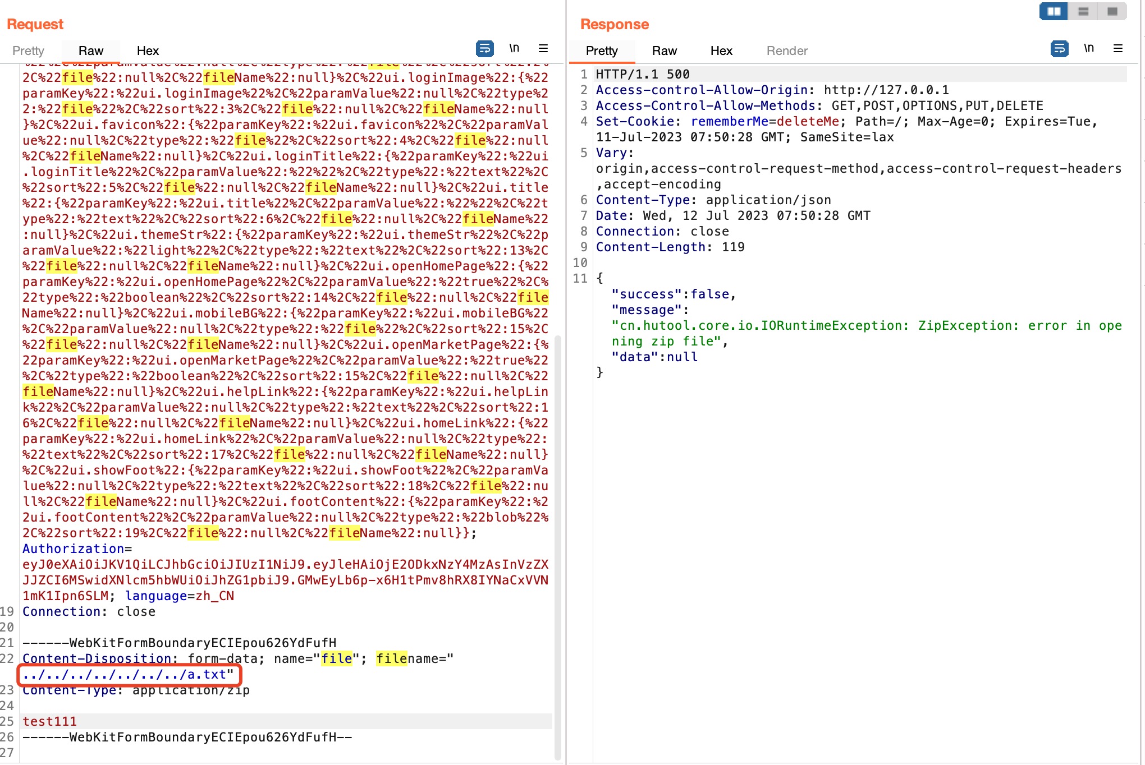Switch to the Hex tab in Request
Screen dimensions: 1145x765
(x=148, y=50)
